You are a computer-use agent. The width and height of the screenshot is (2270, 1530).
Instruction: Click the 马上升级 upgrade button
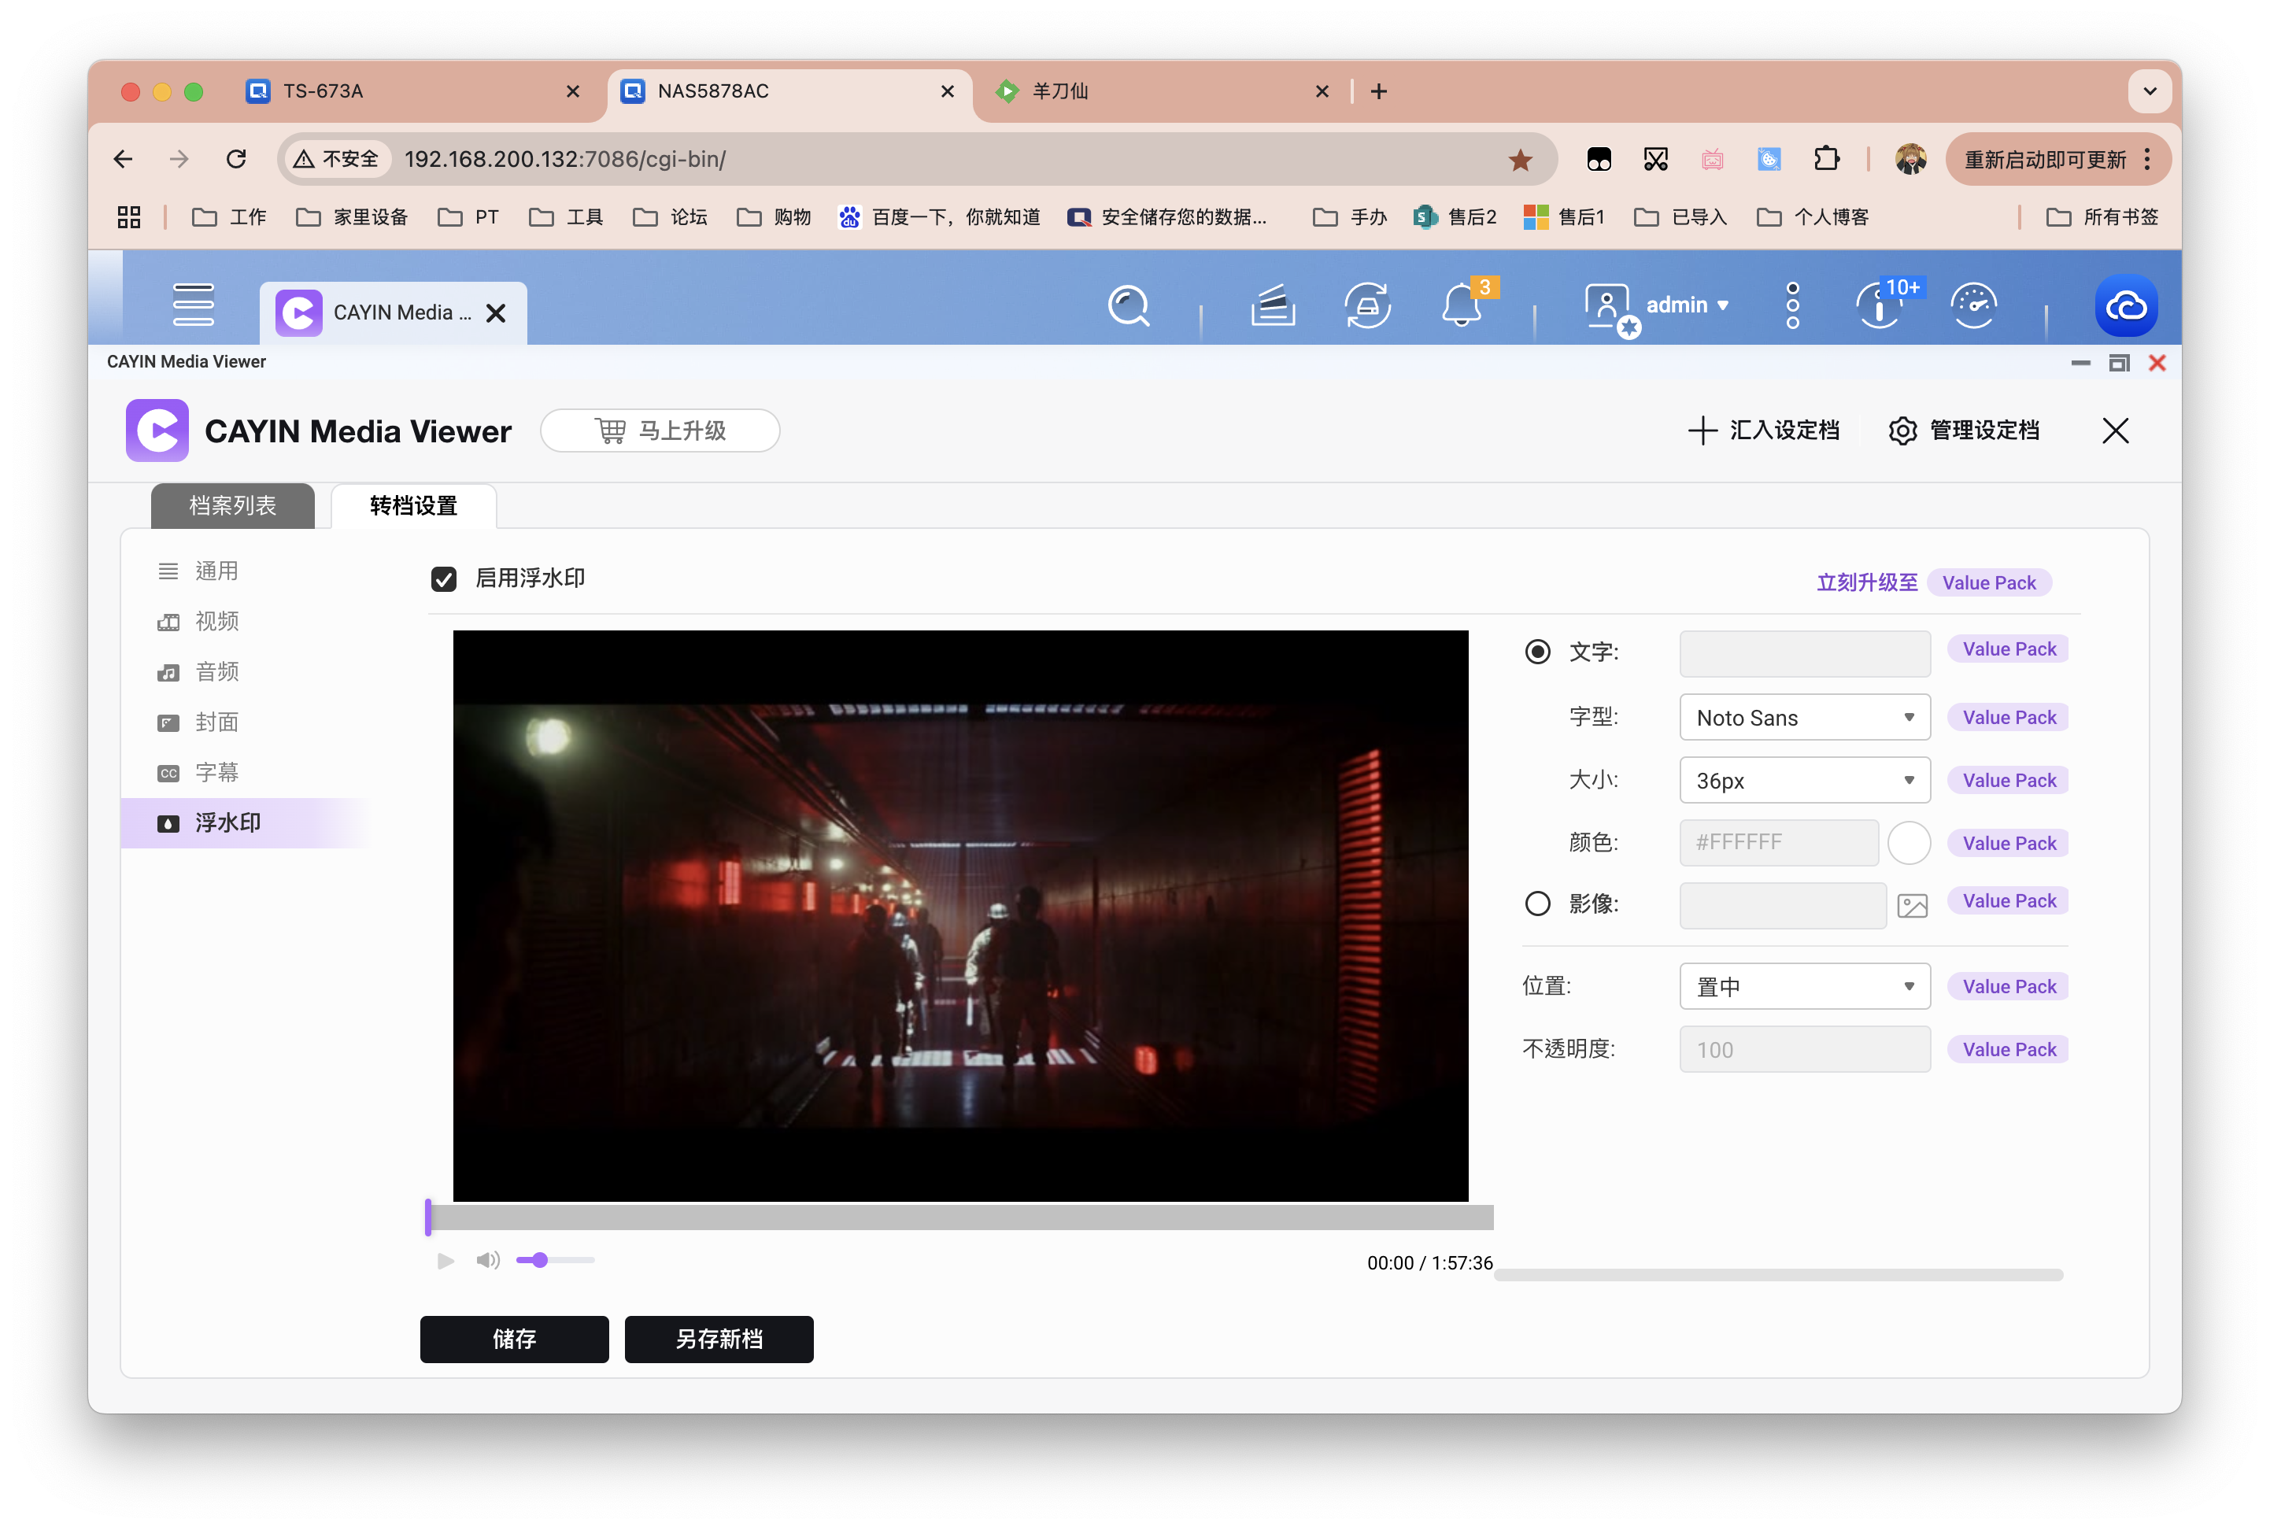pyautogui.click(x=660, y=431)
